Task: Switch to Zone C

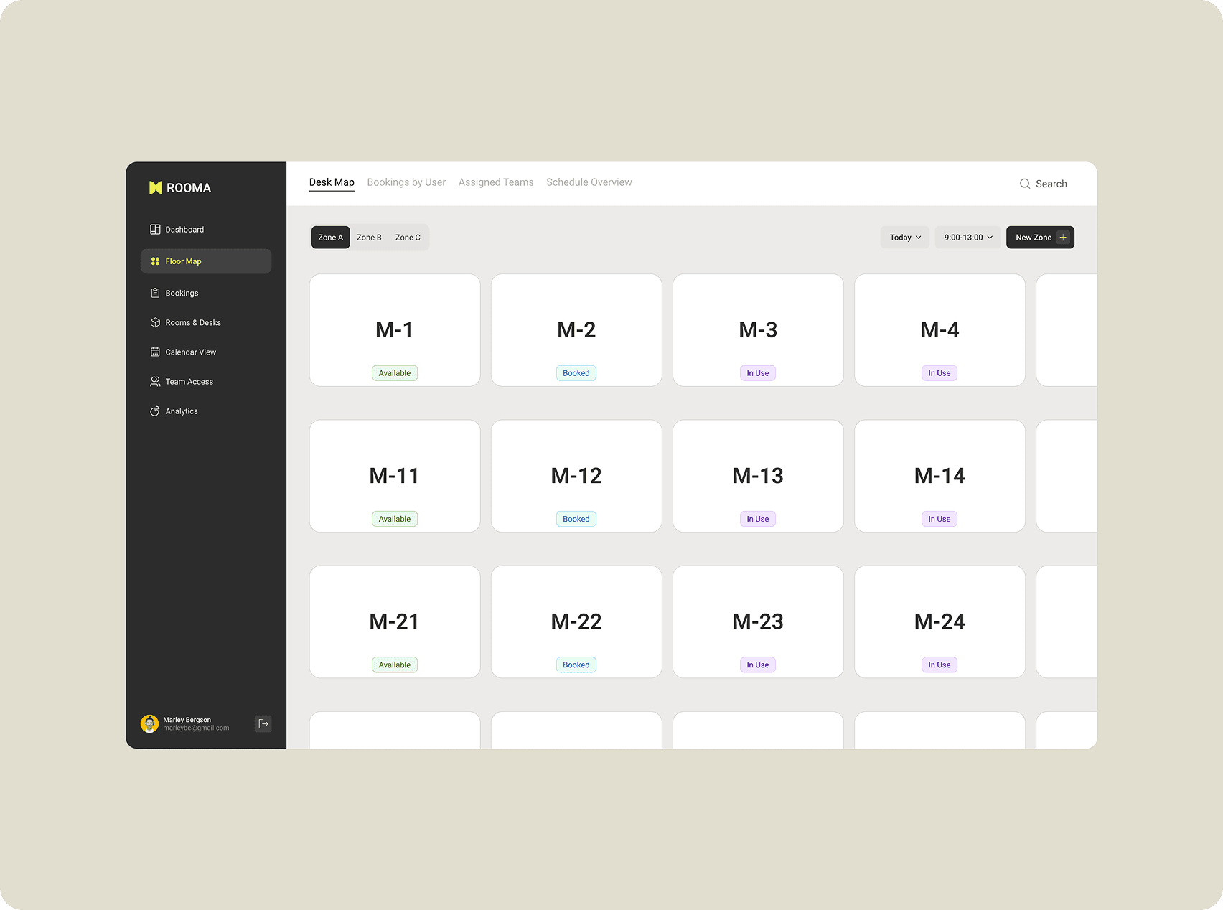Action: click(408, 238)
